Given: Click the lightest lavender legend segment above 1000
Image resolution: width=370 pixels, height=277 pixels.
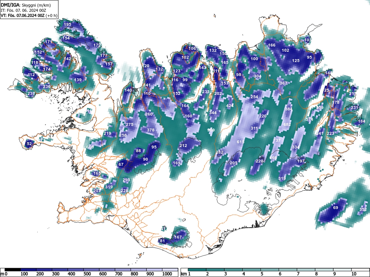Looking at the screenshot, I should click(x=170, y=270).
